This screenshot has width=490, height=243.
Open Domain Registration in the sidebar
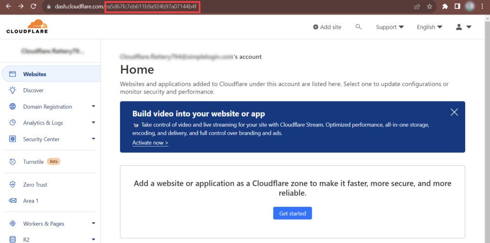point(47,106)
